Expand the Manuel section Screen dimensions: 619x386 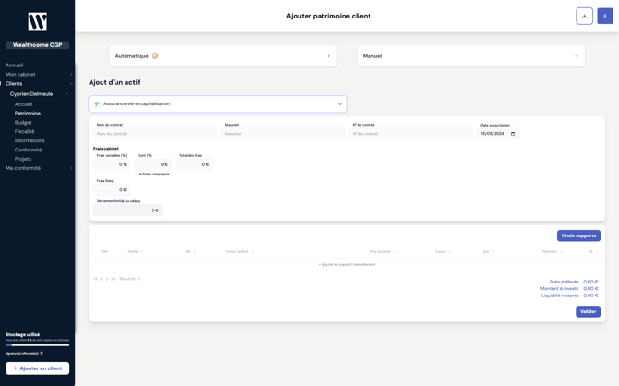coord(576,56)
